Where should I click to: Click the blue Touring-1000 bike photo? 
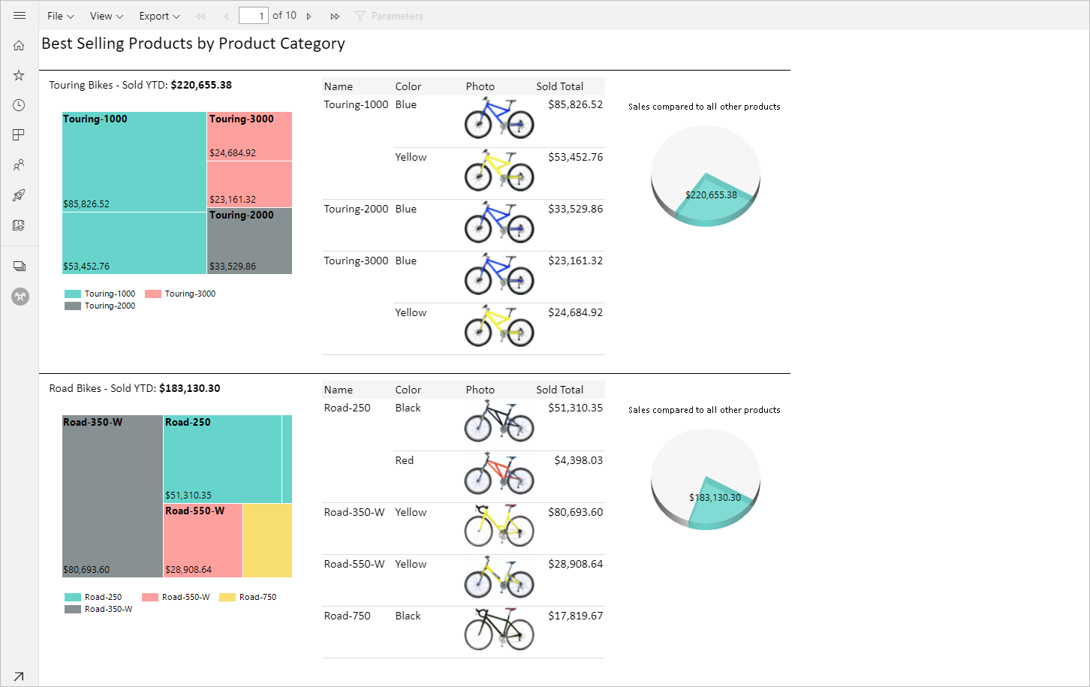pyautogui.click(x=499, y=119)
